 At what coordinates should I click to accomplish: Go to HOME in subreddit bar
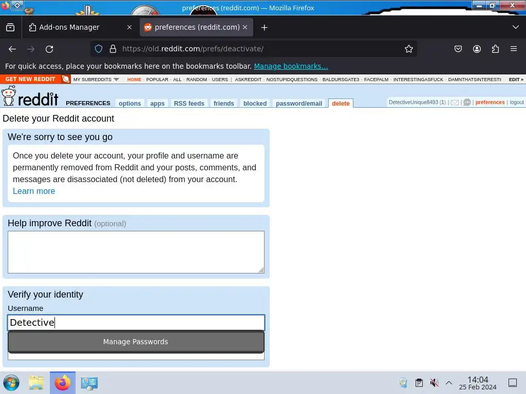tap(134, 80)
